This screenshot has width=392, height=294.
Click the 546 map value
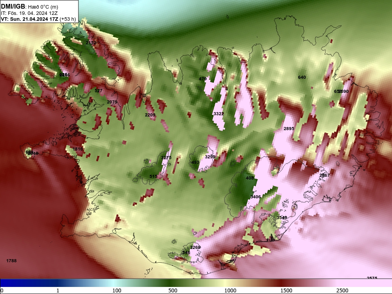[186, 252]
